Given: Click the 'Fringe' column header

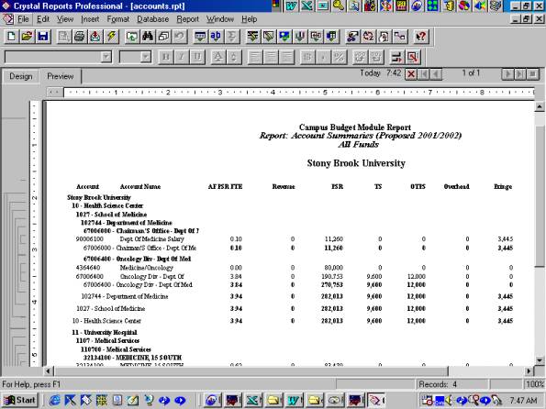Looking at the screenshot, I should pos(503,186).
